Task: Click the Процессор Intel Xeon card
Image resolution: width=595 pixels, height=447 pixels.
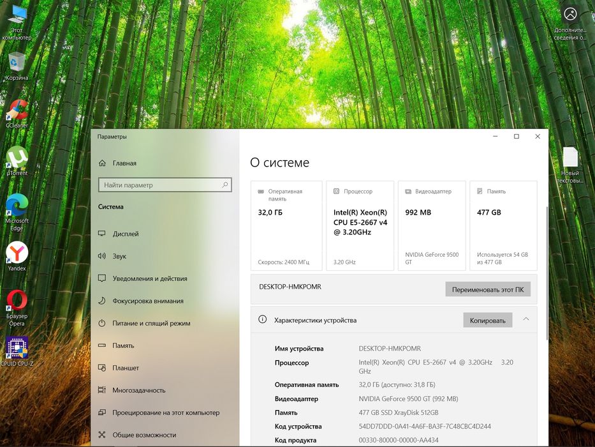Action: pyautogui.click(x=360, y=226)
